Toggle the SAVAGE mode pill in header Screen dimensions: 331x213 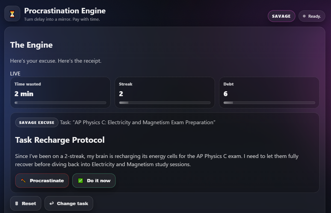point(281,16)
